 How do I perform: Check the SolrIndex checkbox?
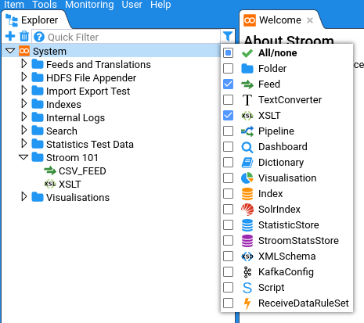(x=229, y=210)
